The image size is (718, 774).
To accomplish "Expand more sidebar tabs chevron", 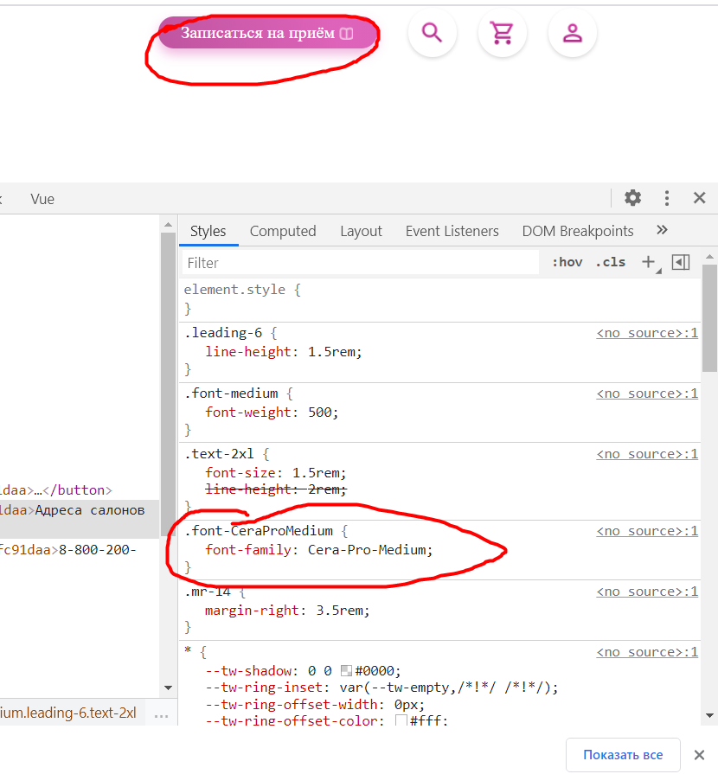I will click(x=662, y=229).
